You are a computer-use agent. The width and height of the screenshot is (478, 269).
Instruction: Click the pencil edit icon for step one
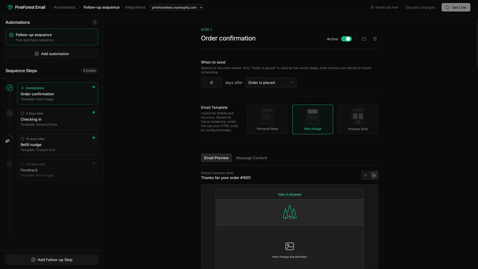pyautogui.click(x=10, y=88)
